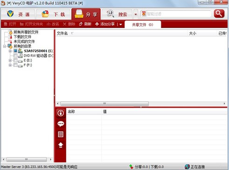The image size is (229, 170).
Task: Click the file list horizontal scrollbar thumb
Action: tap(104, 104)
